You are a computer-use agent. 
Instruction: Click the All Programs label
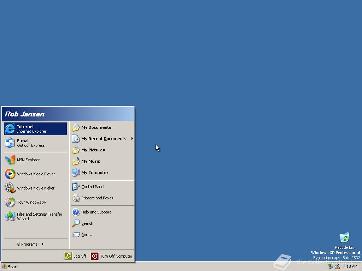point(27,244)
